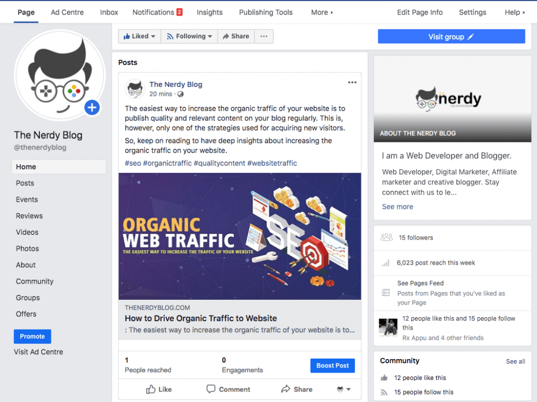Viewport: 537px width, 402px height.
Task: Click Visit Ad Centre link
Action: click(38, 352)
